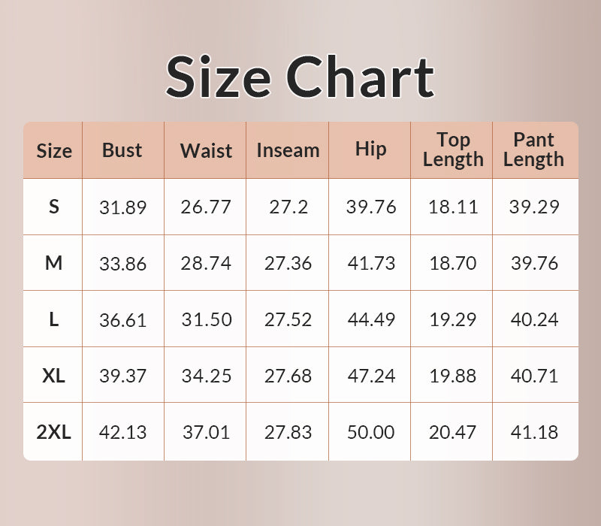This screenshot has height=526, width=601.
Task: Click the 31.89 bust value
Action: click(x=123, y=207)
